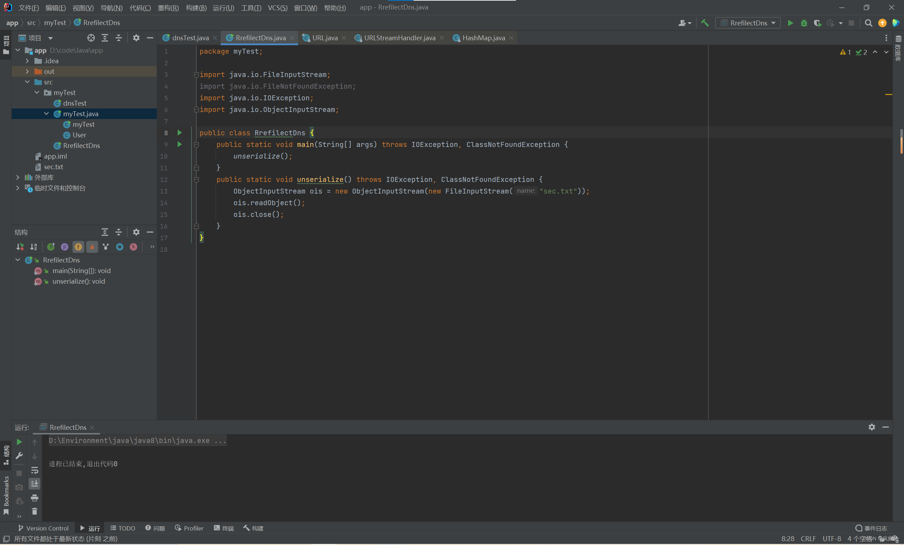
Task: Open Search Everywhere magnifier icon
Action: point(868,23)
